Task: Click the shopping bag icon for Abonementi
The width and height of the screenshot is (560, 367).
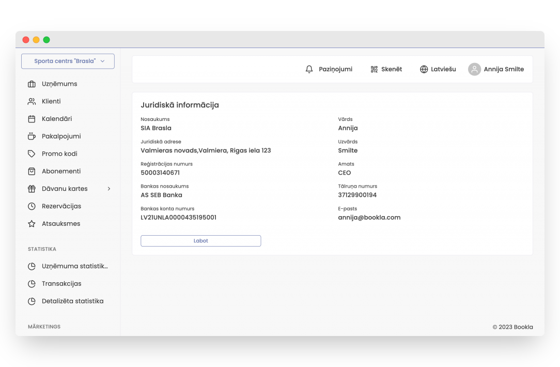Action: [32, 171]
